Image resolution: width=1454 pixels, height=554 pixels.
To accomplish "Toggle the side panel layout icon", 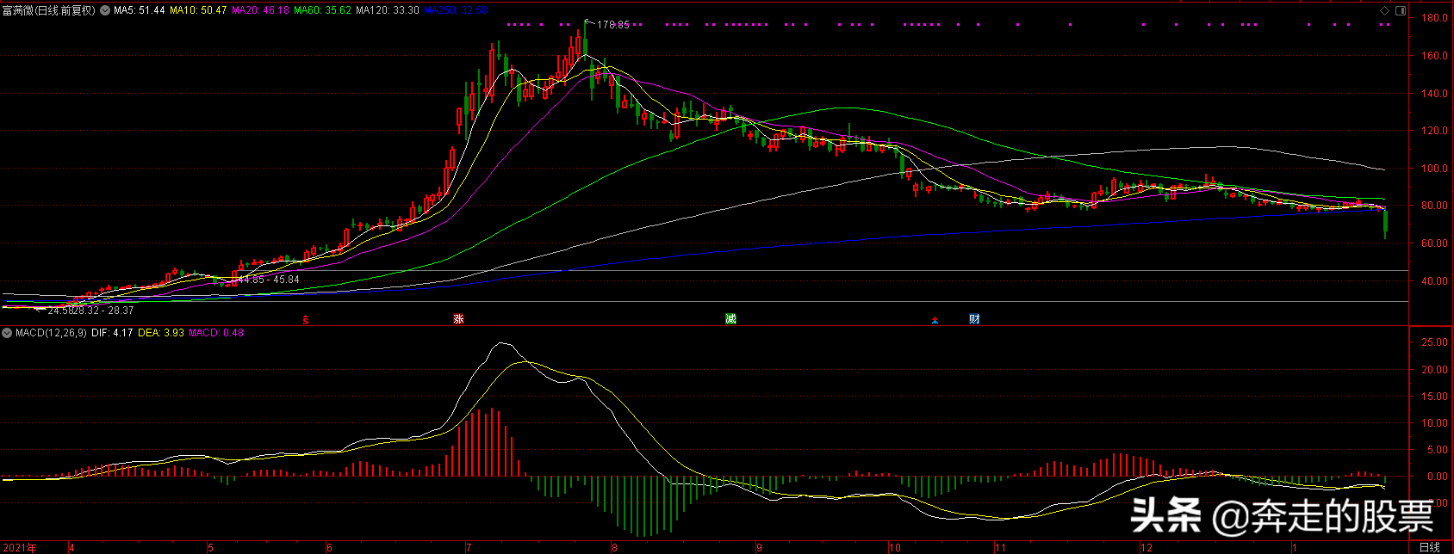I will 1400,11.
